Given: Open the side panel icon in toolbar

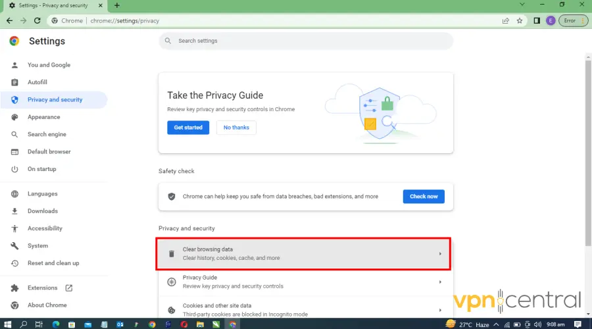Looking at the screenshot, I should click(537, 21).
